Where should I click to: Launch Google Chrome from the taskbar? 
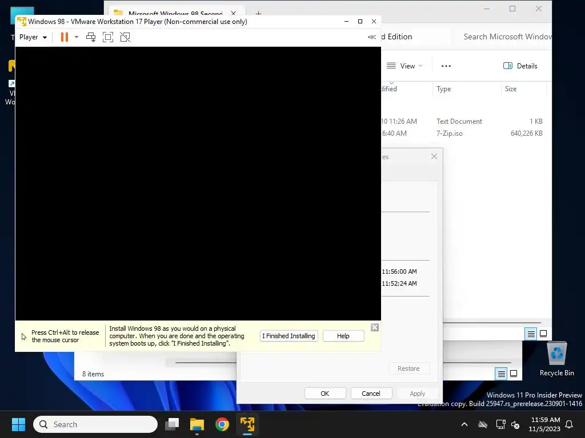pyautogui.click(x=222, y=424)
